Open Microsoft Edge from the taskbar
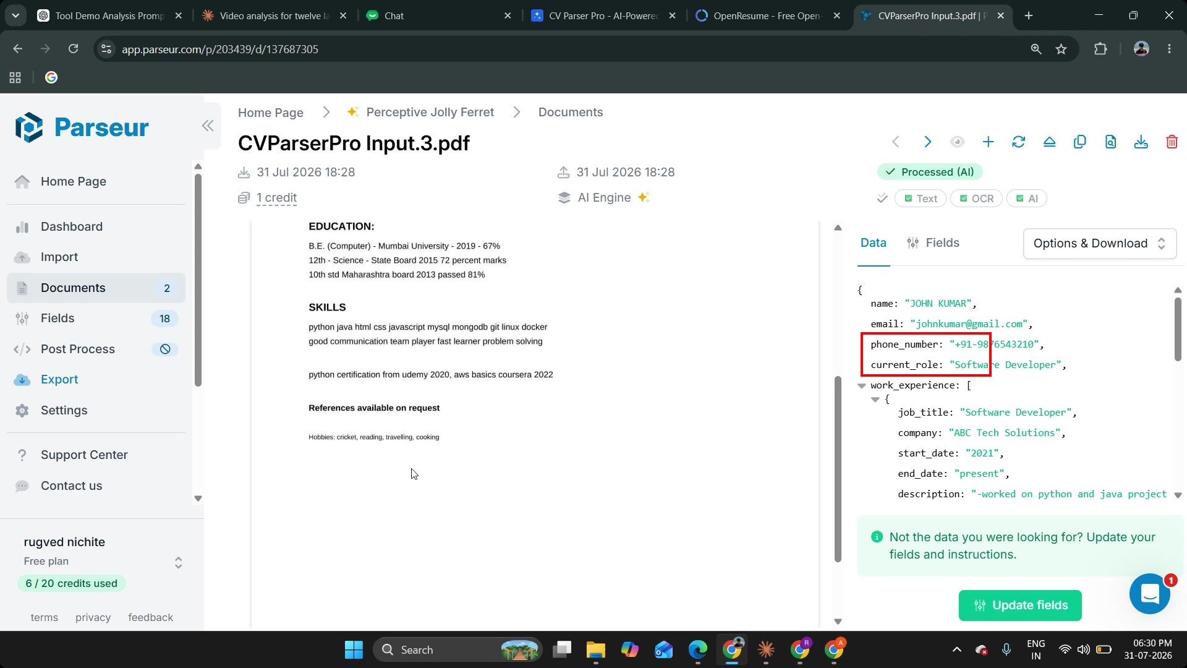1187x668 pixels. click(x=697, y=649)
